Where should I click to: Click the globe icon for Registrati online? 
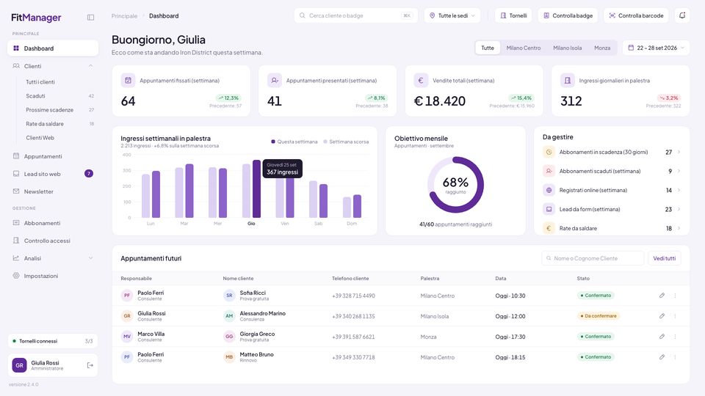tap(549, 191)
